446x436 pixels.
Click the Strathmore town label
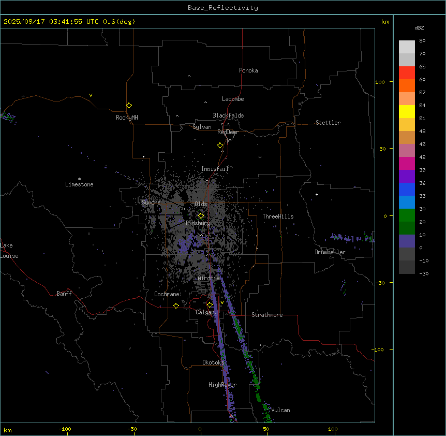(267, 315)
